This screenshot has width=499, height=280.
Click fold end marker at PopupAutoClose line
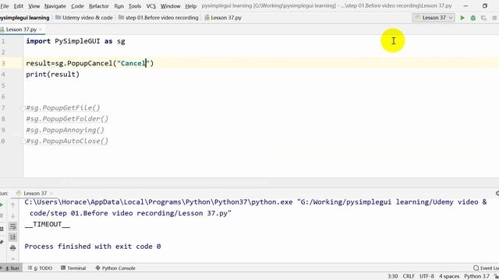coord(23,141)
